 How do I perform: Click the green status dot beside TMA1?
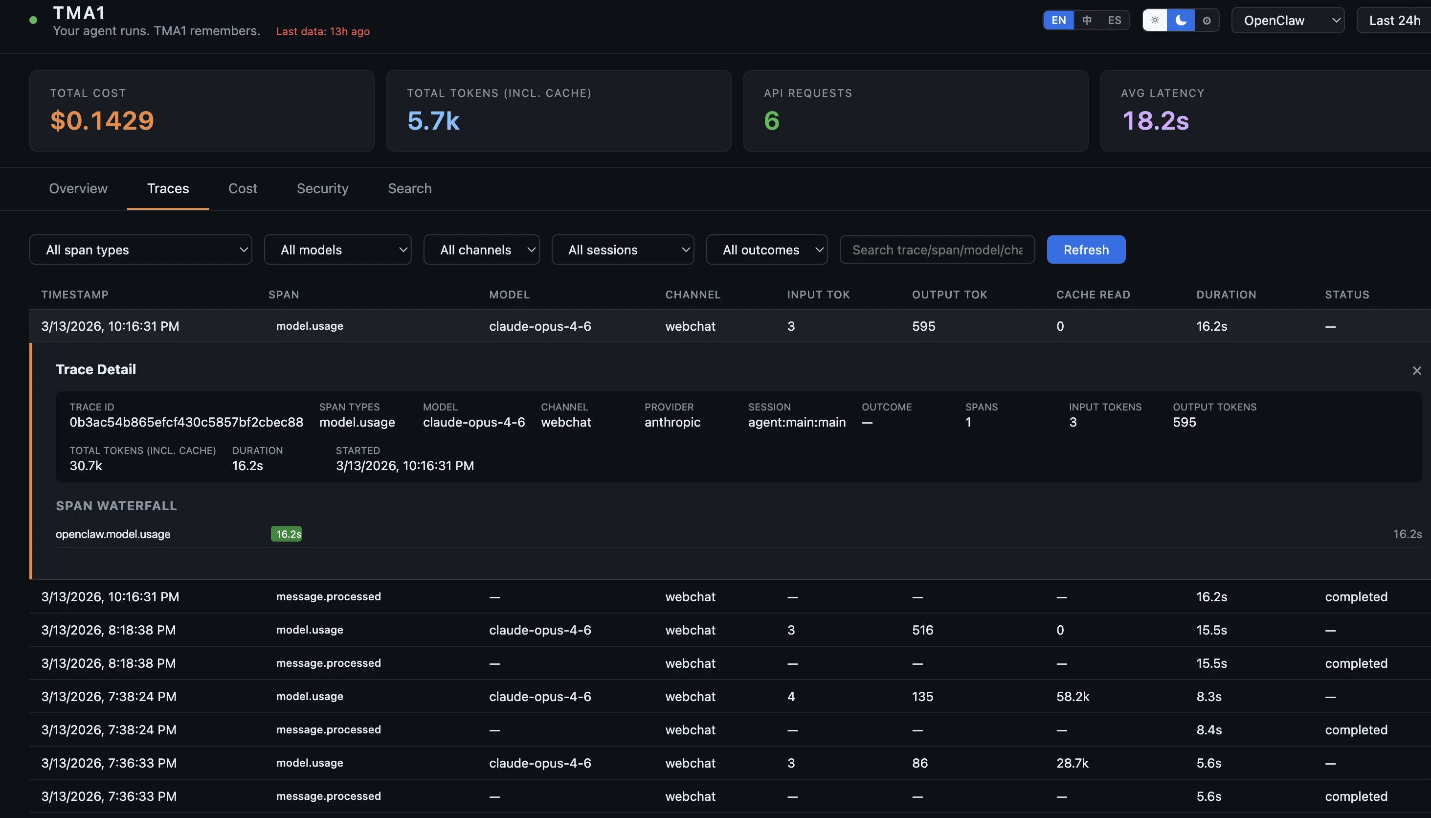pos(33,20)
